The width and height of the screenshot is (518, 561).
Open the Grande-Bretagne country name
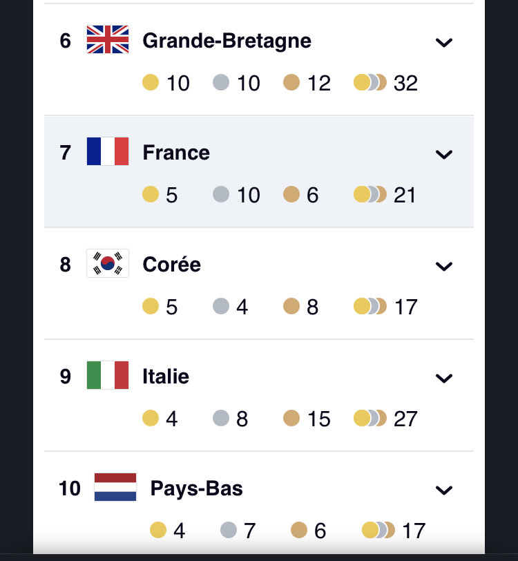[x=227, y=41]
